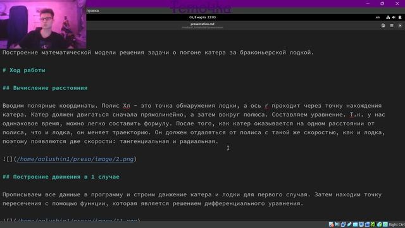The height and width of the screenshot is (228, 405).
Task: Open the /home/aalushin1/presa/image/2.png link
Action: click(75, 159)
